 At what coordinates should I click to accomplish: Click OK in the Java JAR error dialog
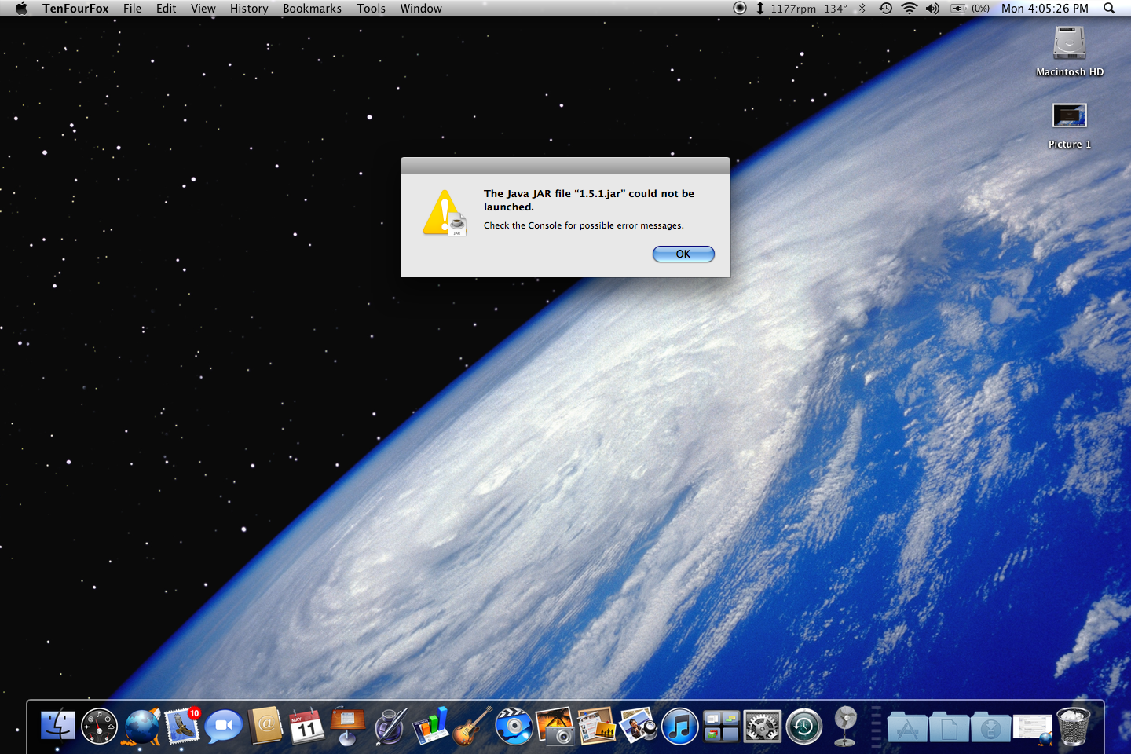point(683,254)
